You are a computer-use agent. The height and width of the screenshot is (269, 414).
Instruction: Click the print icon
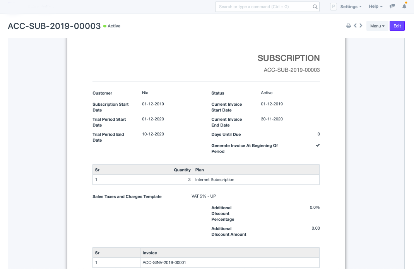pyautogui.click(x=348, y=26)
